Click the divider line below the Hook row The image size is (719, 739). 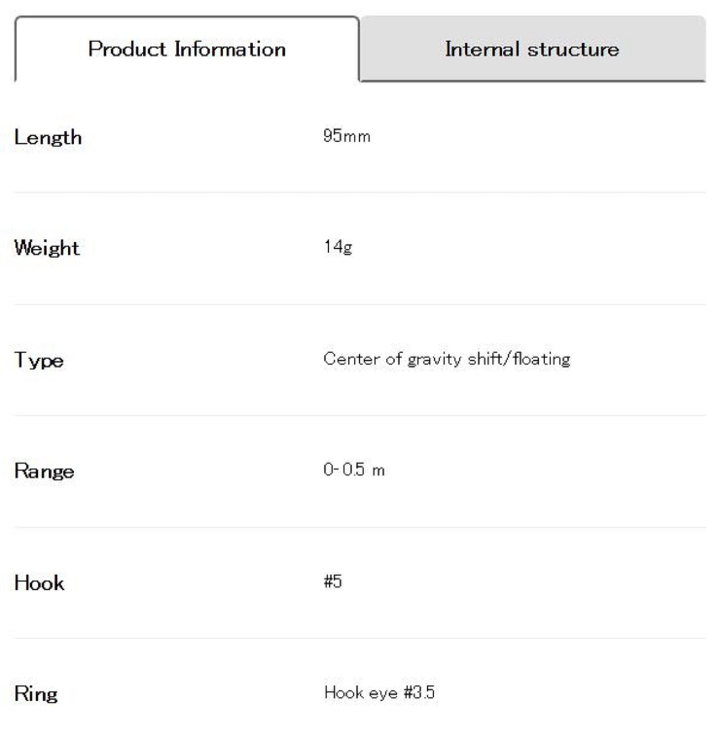(359, 638)
